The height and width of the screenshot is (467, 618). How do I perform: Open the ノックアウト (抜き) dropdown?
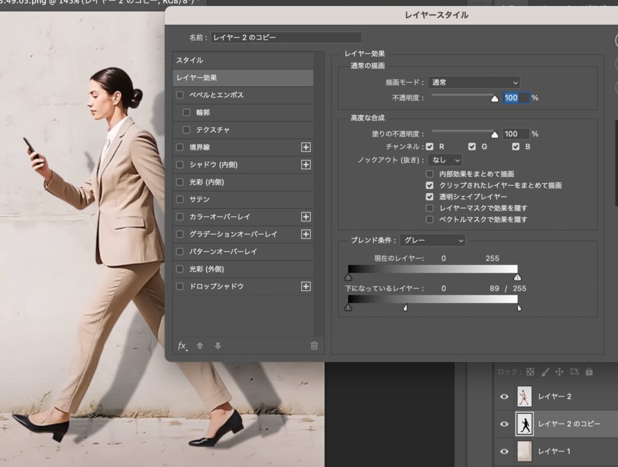[x=445, y=160]
